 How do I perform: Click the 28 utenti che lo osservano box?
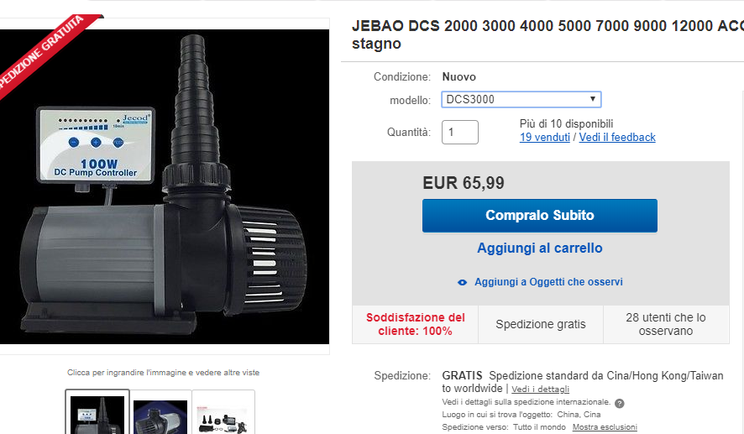(x=666, y=324)
